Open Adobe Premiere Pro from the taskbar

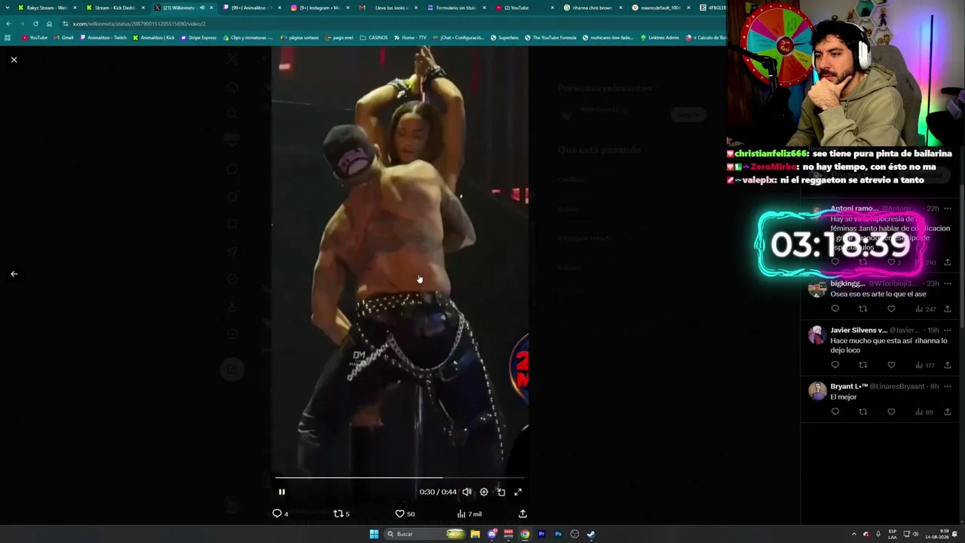[541, 534]
